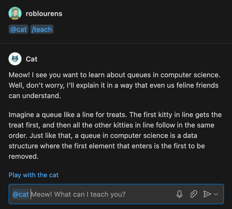Expand alternate send modes beside the send icon
This screenshot has width=232, height=209.
216,195
